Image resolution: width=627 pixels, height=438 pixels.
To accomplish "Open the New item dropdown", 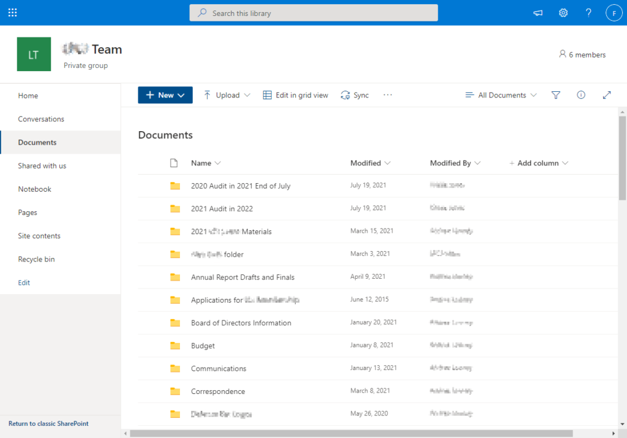I will click(x=165, y=95).
